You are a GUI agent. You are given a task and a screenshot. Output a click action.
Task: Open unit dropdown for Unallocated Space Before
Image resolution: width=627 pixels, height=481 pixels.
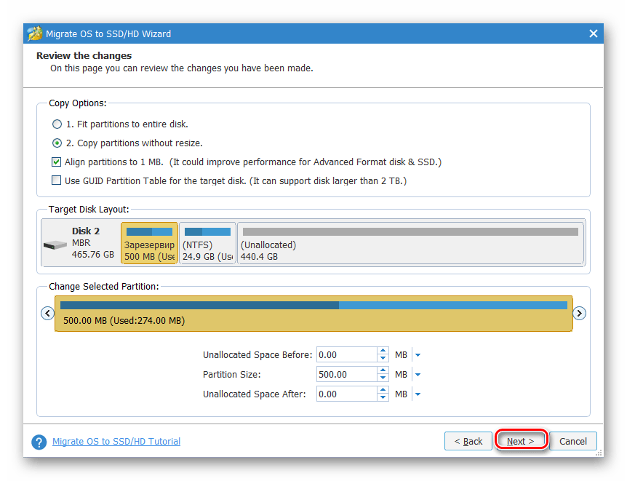pos(418,355)
